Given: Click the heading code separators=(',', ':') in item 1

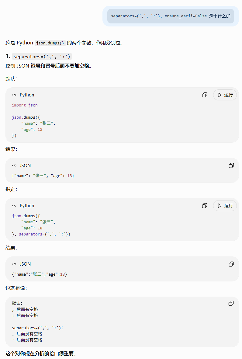Looking at the screenshot, I should point(42,56).
